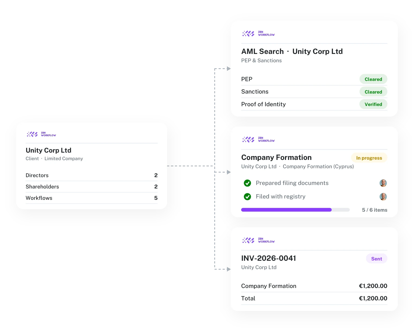The image size is (414, 333).
Task: Toggle the Filed with registry check mark
Action: coord(247,197)
